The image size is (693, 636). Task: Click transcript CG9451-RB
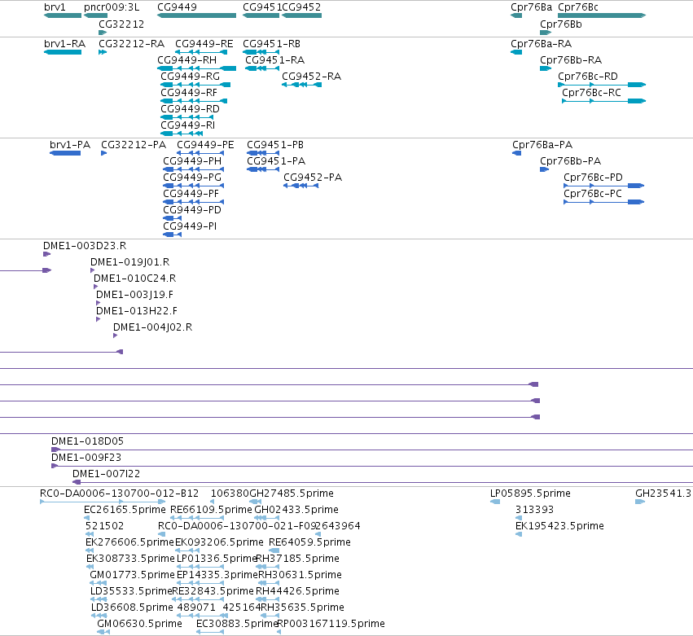tap(271, 44)
